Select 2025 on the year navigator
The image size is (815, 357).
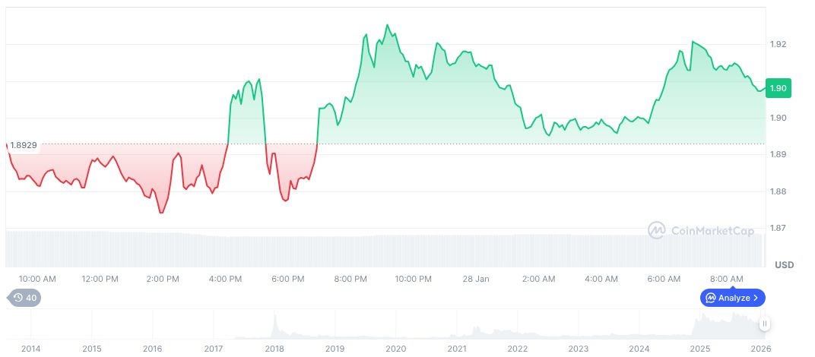(699, 349)
